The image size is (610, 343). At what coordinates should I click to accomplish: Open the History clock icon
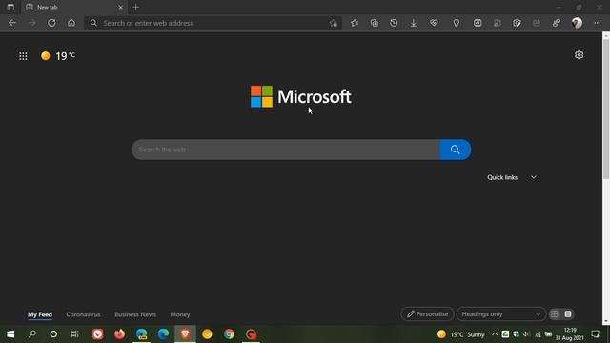coord(394,23)
